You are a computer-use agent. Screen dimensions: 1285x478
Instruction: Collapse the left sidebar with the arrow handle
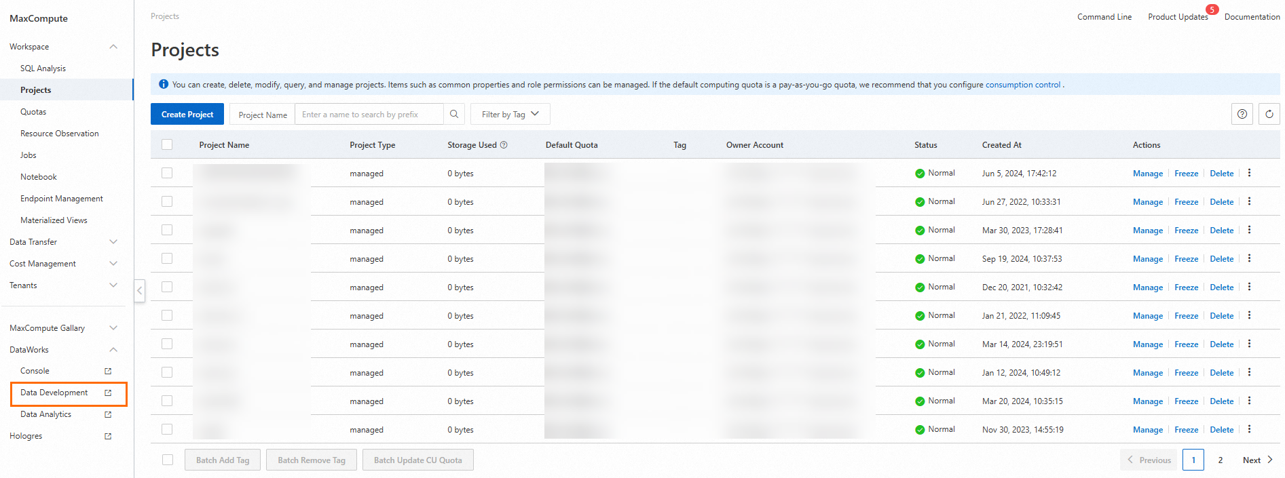pos(139,290)
